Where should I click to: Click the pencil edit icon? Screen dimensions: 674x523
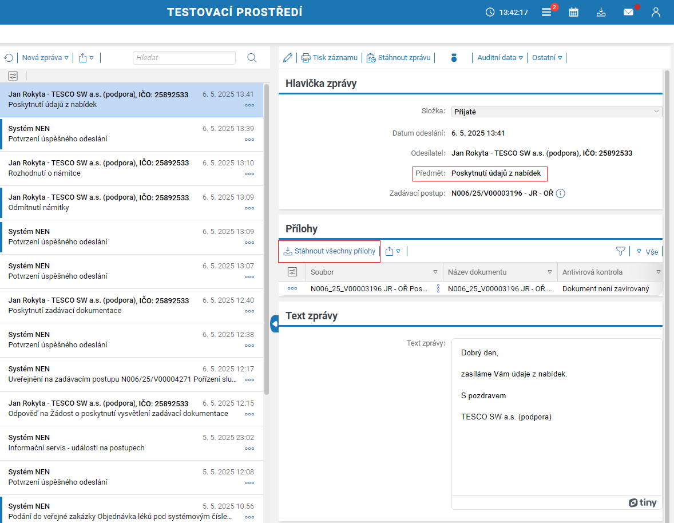click(288, 58)
